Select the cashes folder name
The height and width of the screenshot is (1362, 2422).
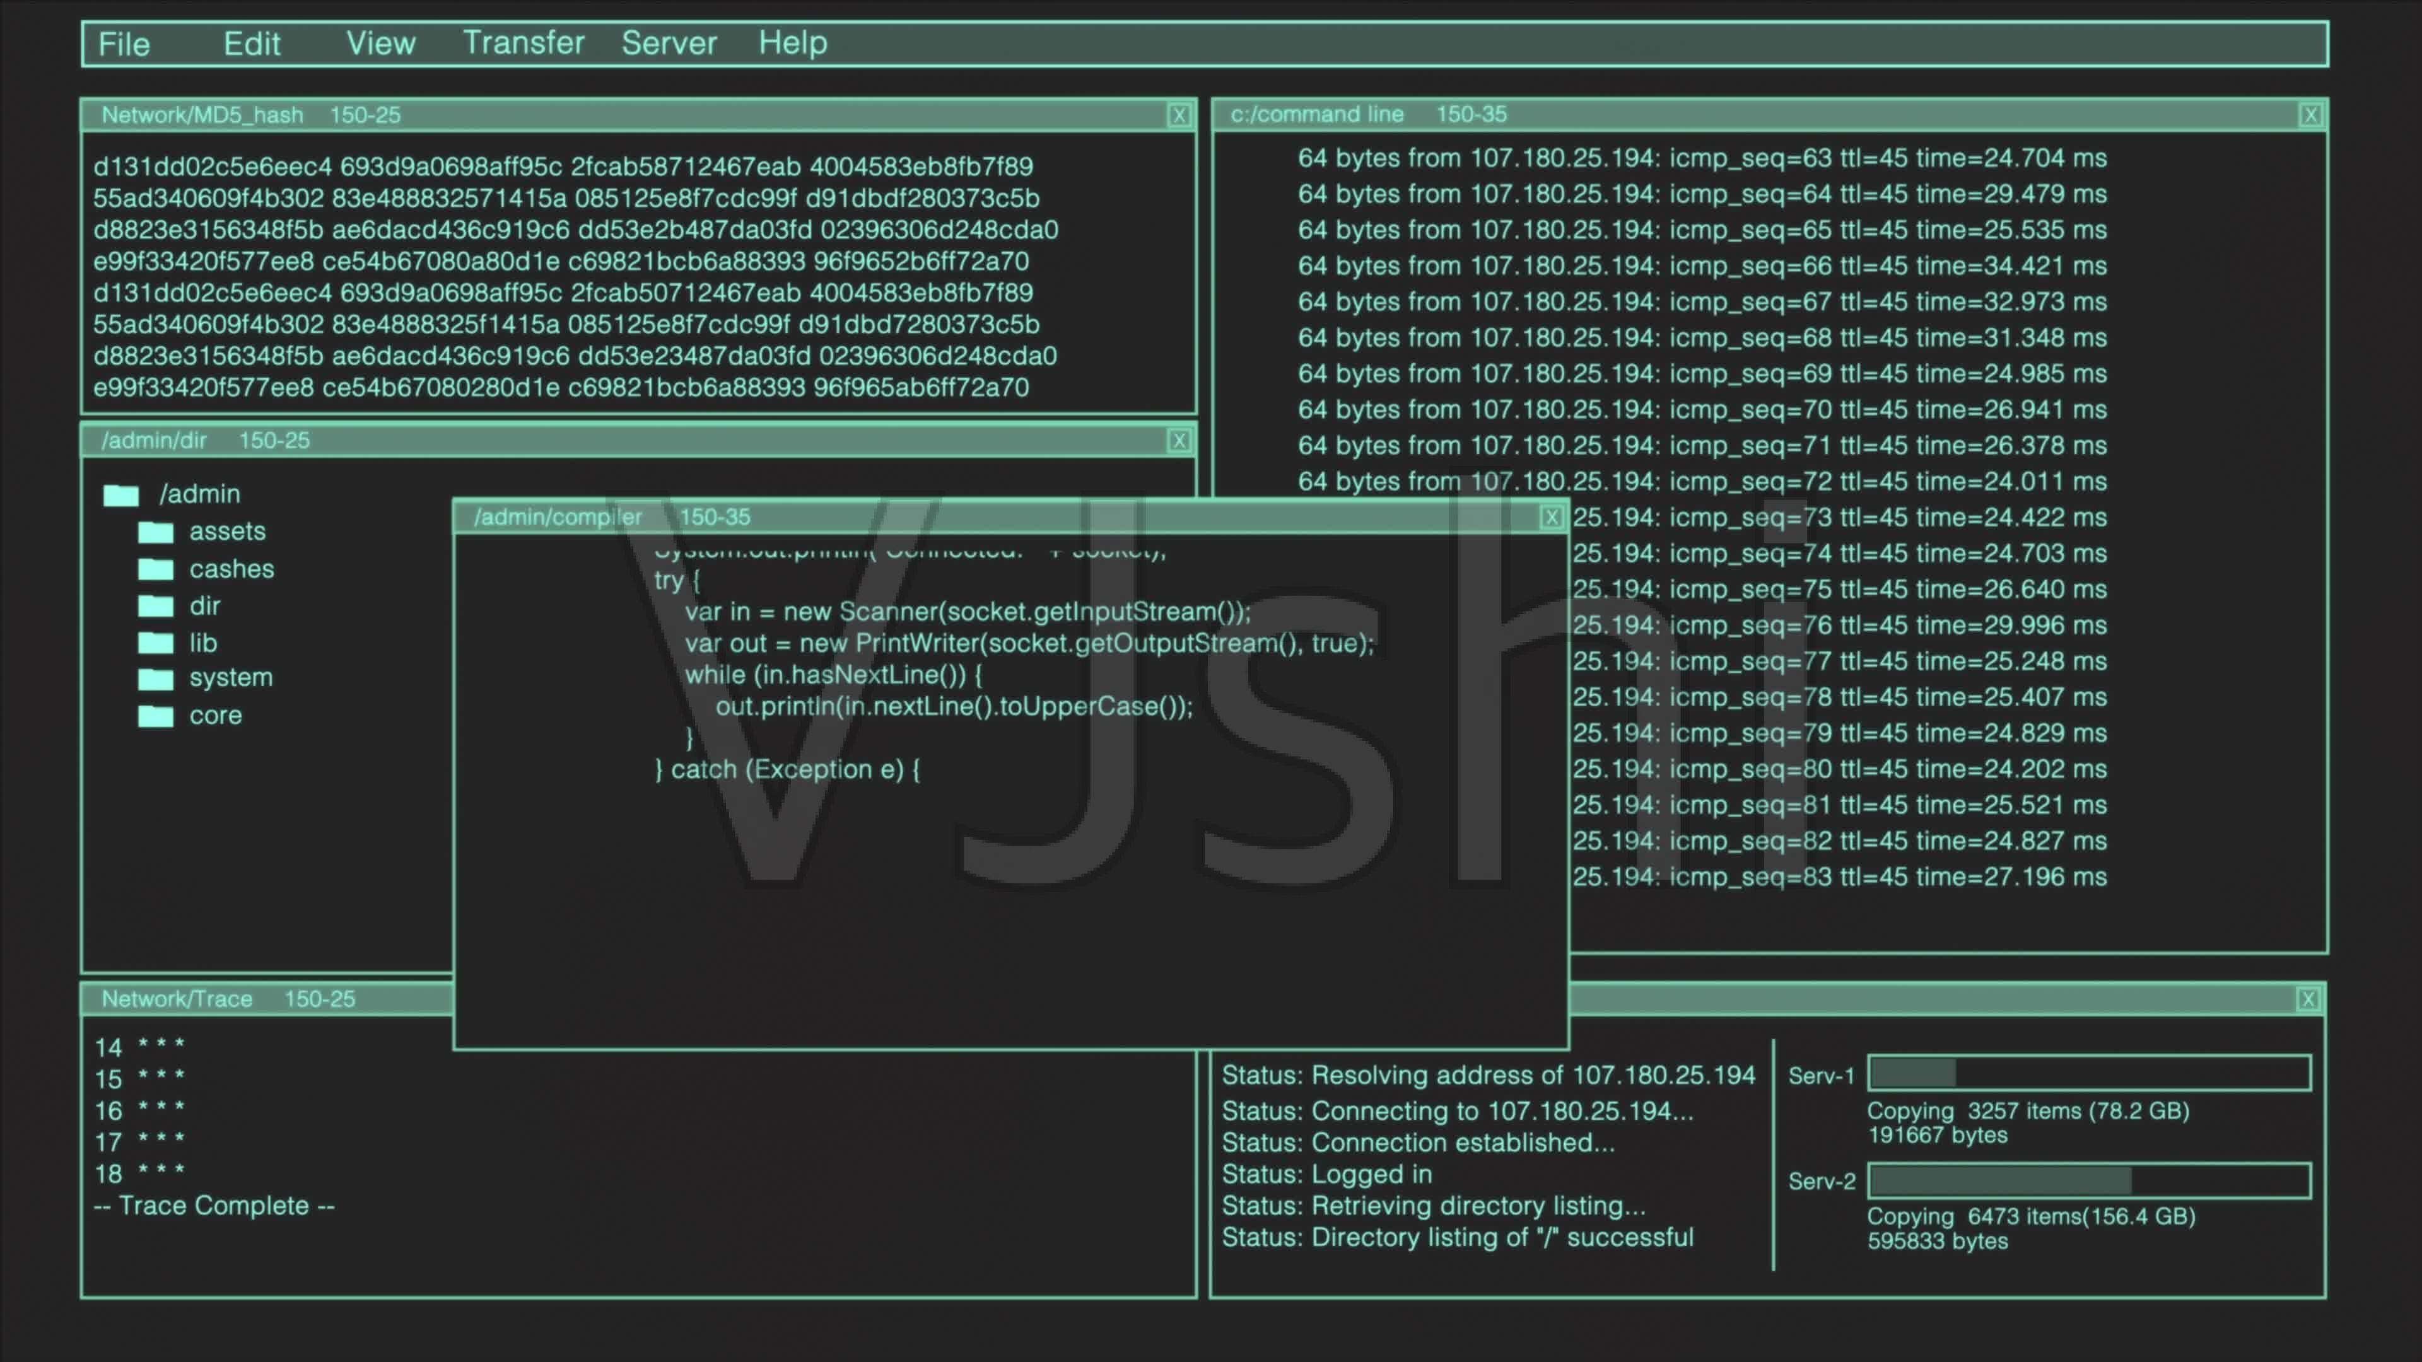[232, 569]
